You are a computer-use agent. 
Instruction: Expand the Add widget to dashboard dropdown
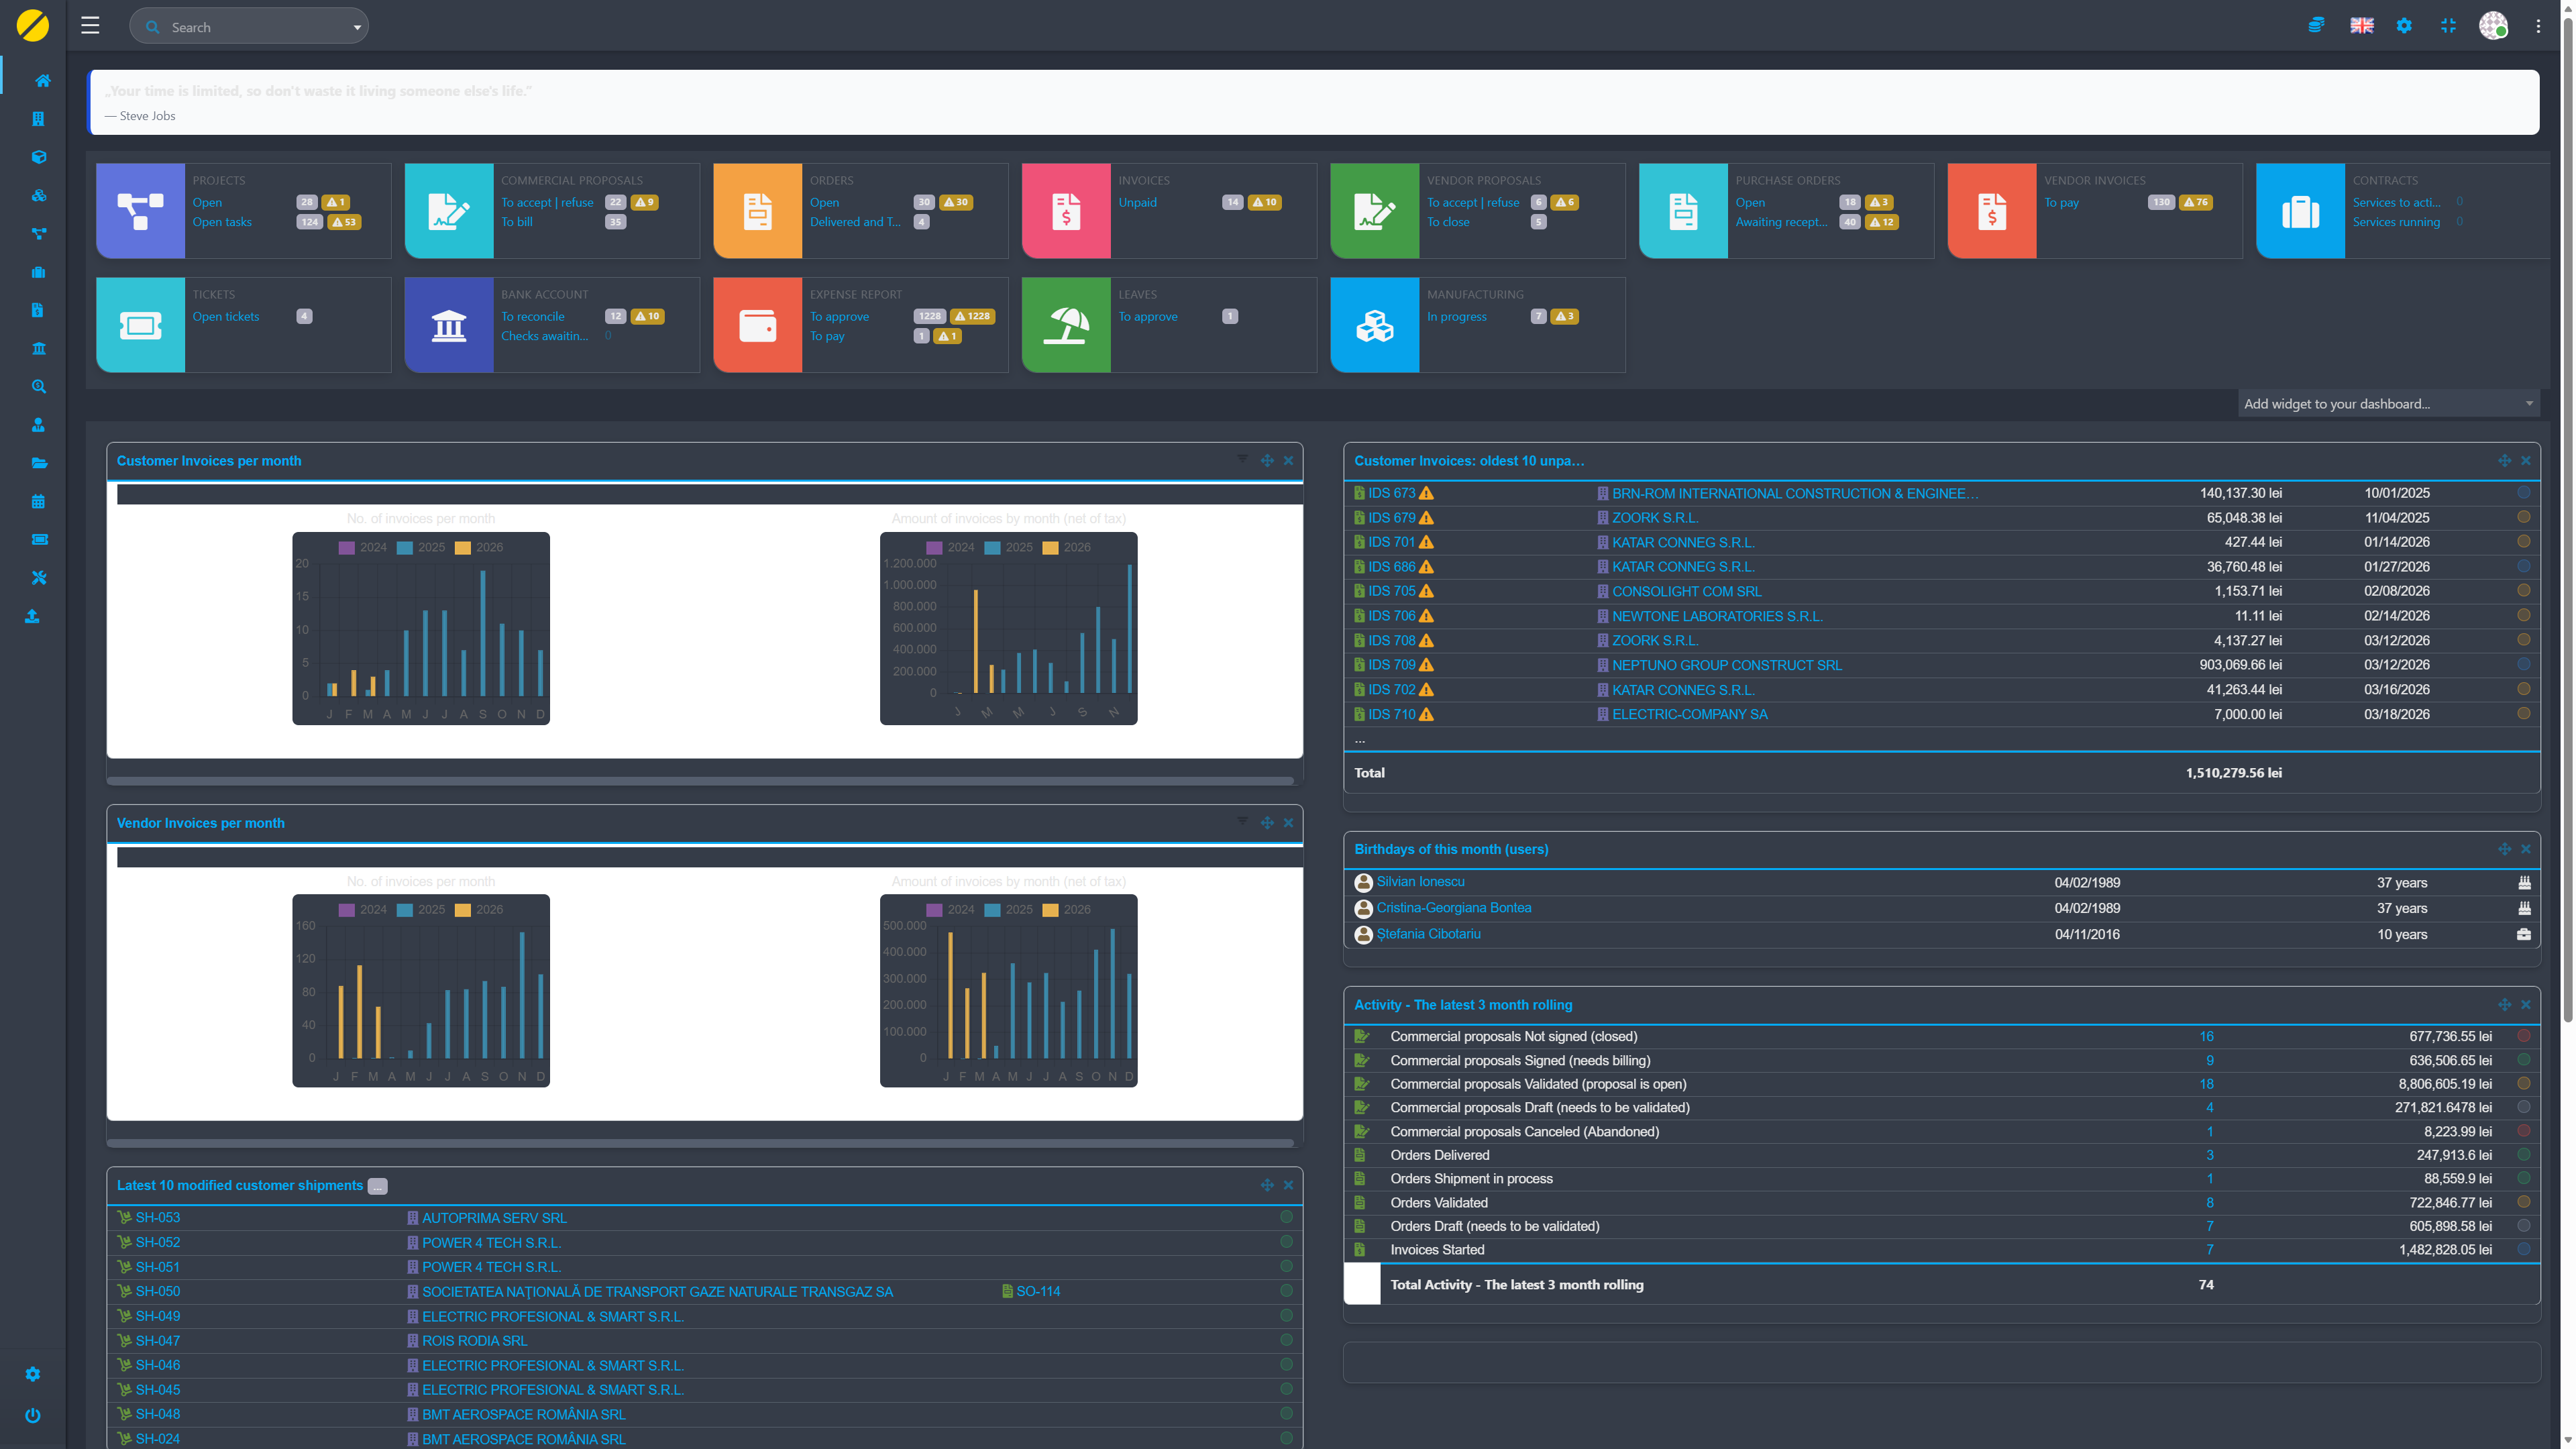point(2387,404)
